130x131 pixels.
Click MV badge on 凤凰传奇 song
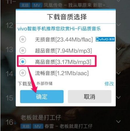[x=37, y=5]
